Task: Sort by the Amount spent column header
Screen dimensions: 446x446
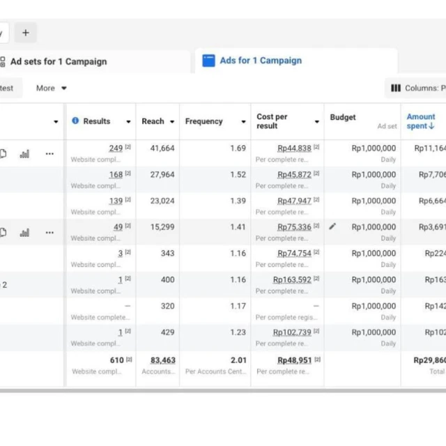Action: pyautogui.click(x=421, y=121)
